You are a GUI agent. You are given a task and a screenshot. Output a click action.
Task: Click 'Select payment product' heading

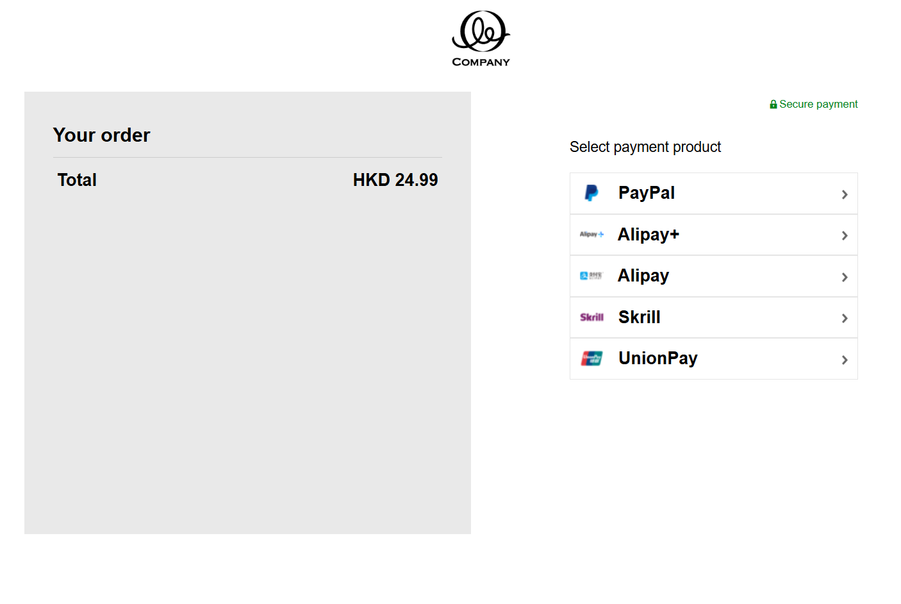[645, 147]
